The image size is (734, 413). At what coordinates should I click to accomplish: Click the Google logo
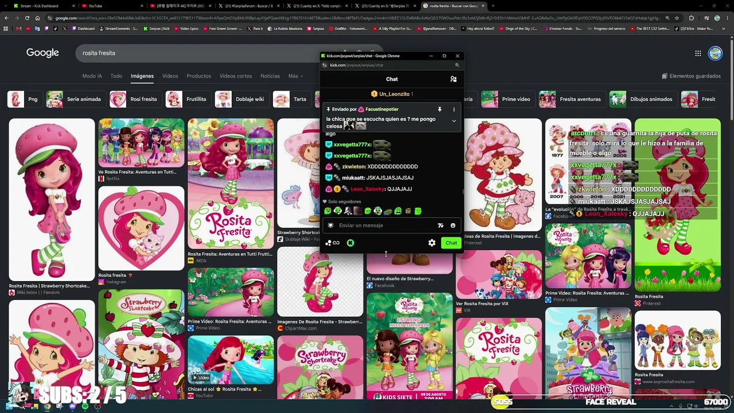click(42, 53)
